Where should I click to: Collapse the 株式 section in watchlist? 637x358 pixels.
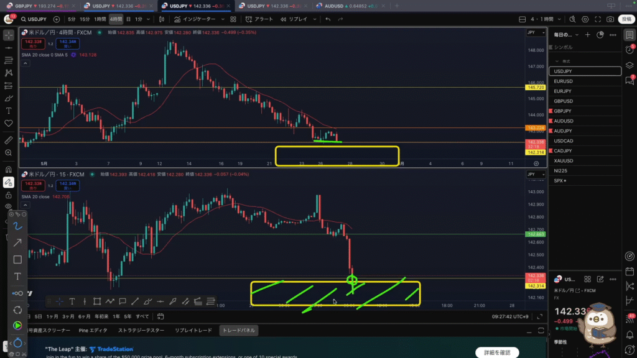click(x=557, y=62)
